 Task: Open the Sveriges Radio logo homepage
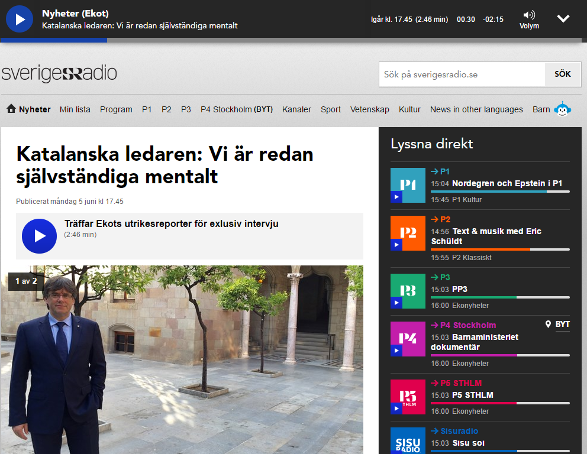[x=59, y=74]
